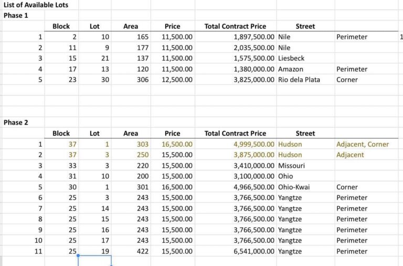Select the 3,825,000.00 total price cell

(254, 80)
